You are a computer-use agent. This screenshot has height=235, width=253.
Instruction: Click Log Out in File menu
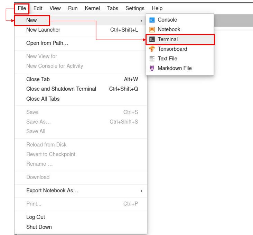[x=36, y=217]
